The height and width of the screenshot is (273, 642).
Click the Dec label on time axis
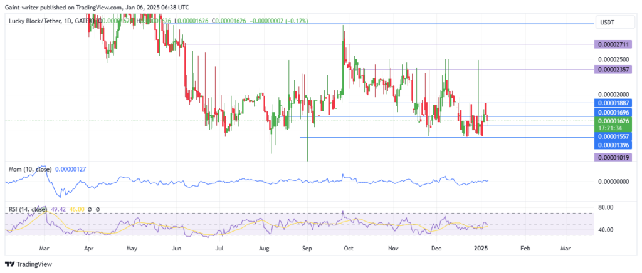[436, 249]
